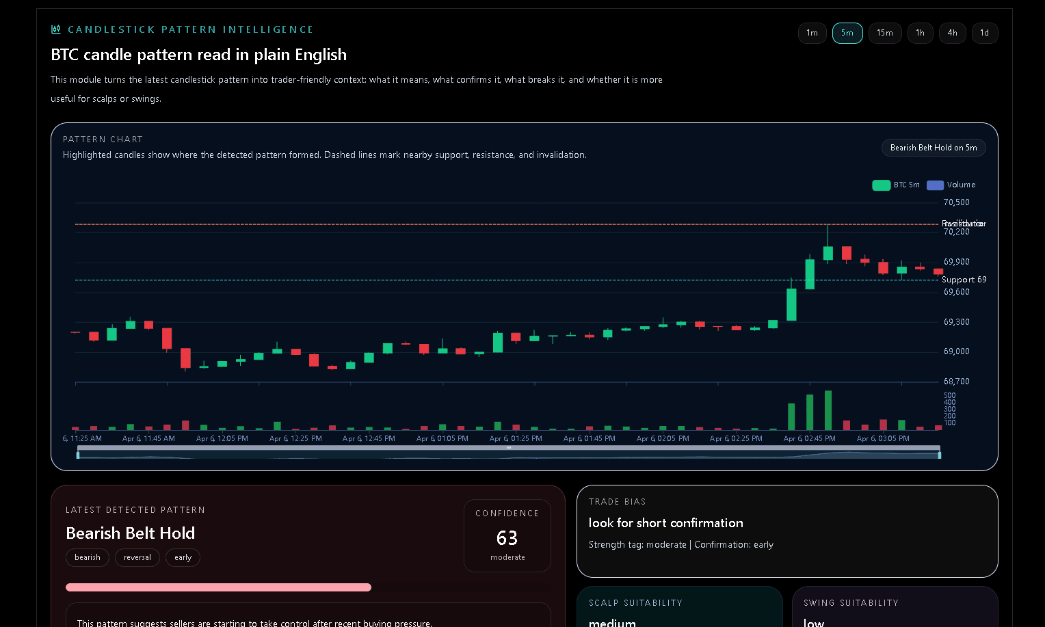Click the center of the zoom range bar

click(x=509, y=448)
